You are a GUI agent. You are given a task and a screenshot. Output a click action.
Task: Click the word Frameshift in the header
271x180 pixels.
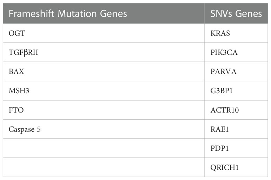point(32,13)
